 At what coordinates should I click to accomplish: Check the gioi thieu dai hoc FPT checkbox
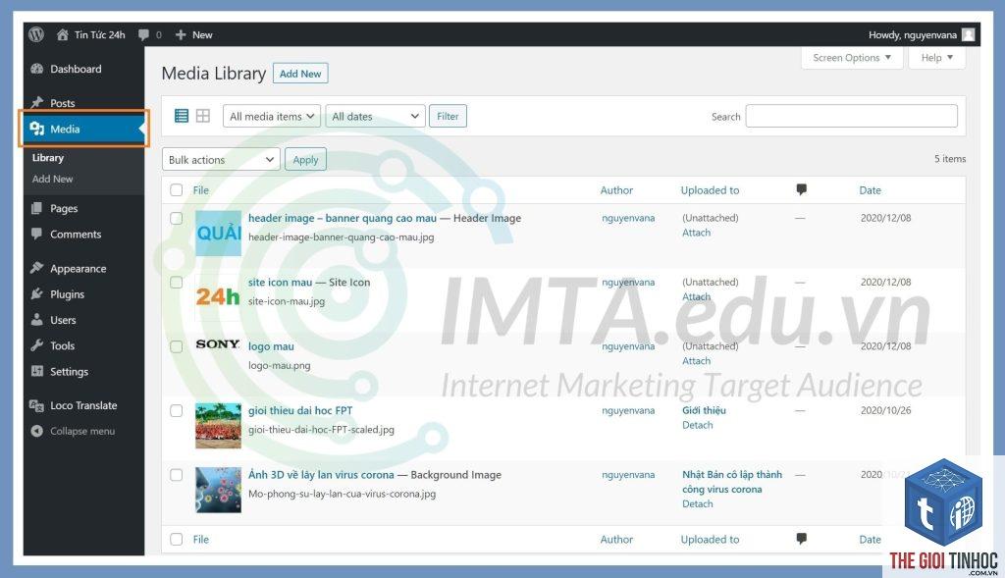pyautogui.click(x=177, y=410)
